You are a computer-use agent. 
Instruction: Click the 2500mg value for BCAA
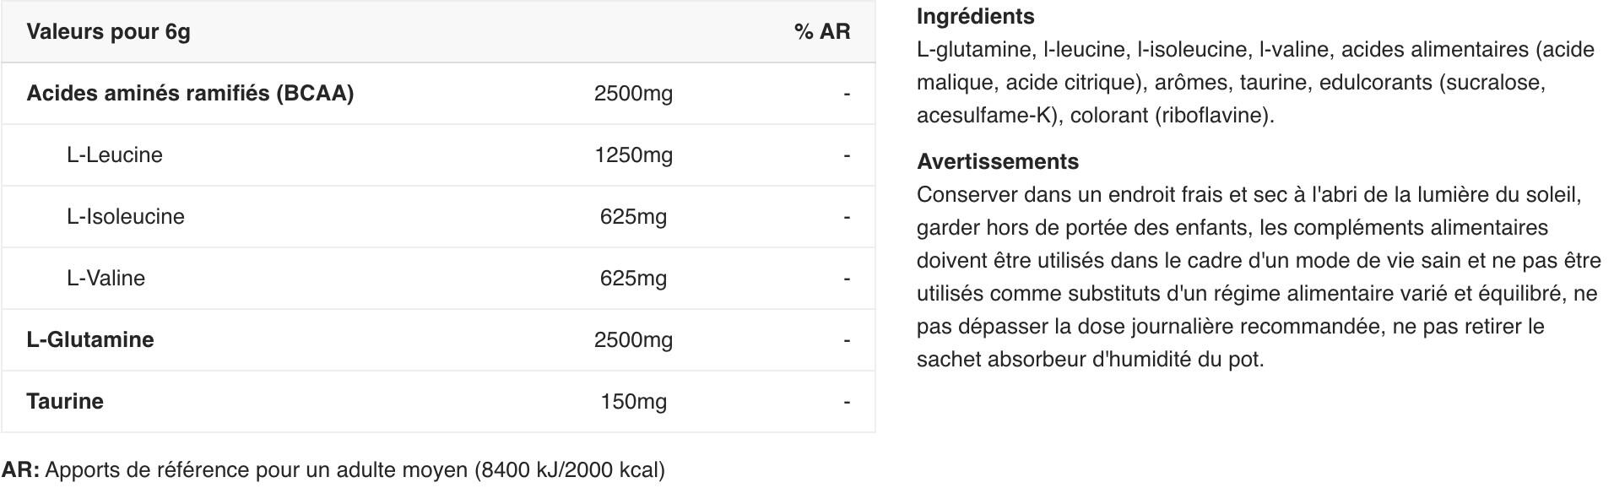pos(633,94)
